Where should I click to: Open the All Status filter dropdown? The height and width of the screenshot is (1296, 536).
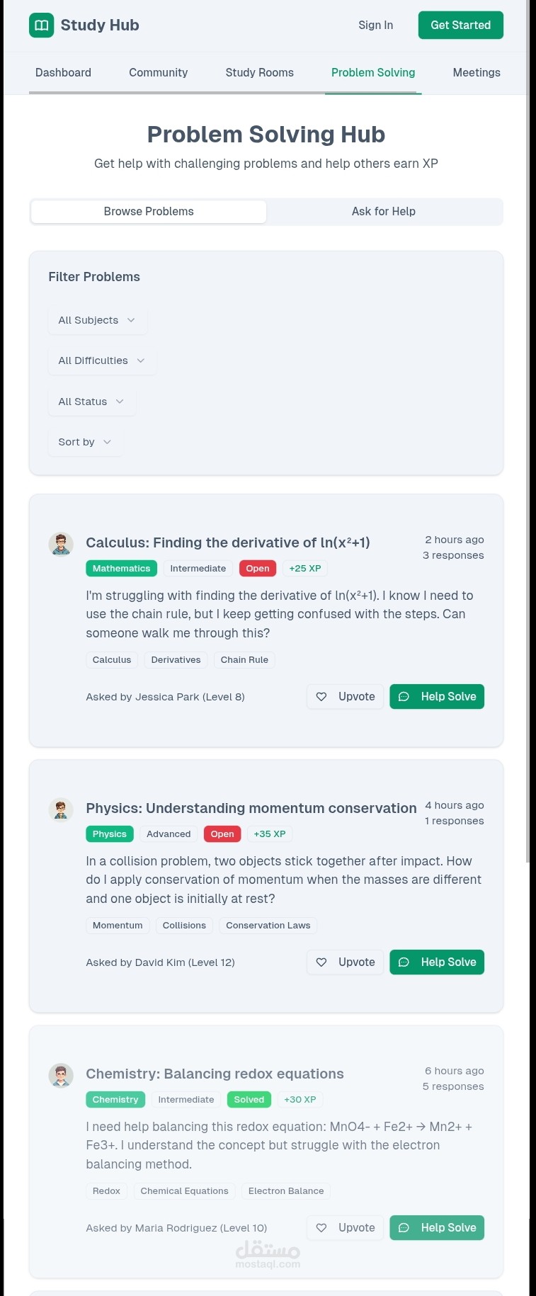(x=91, y=402)
